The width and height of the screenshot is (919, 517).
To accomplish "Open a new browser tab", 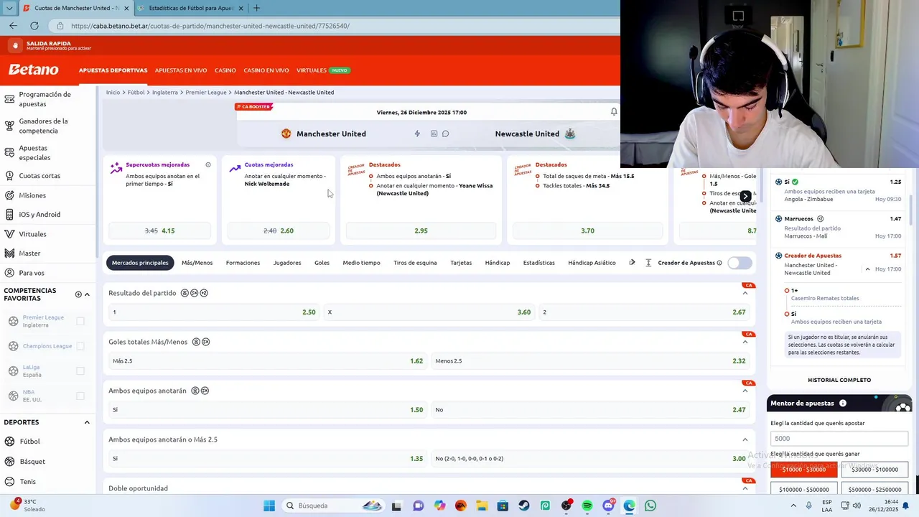I will (256, 8).
